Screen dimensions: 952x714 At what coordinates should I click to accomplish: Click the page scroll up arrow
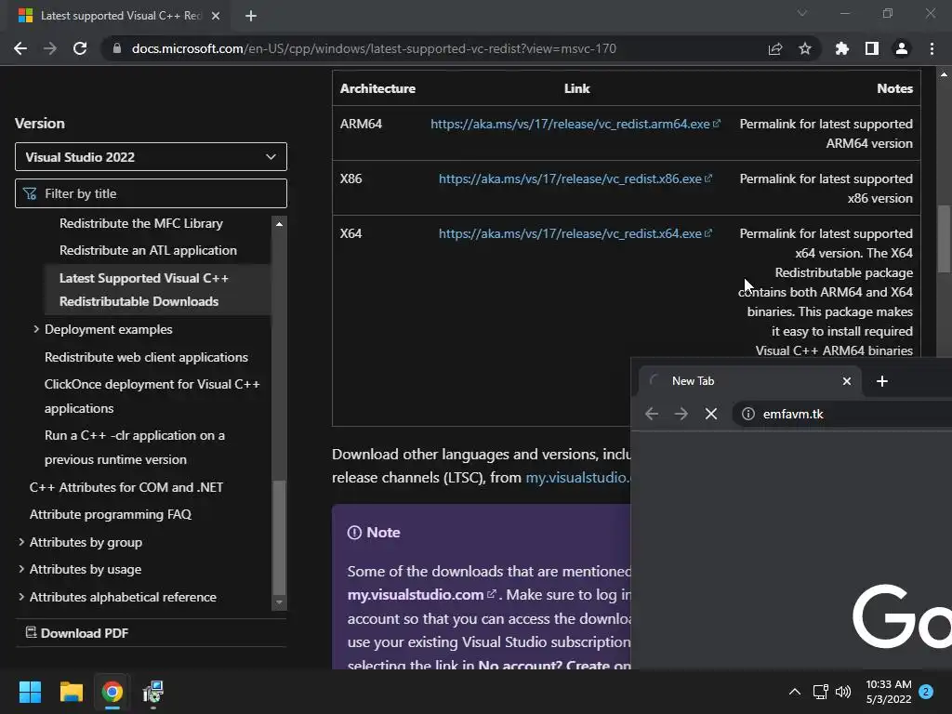[944, 74]
